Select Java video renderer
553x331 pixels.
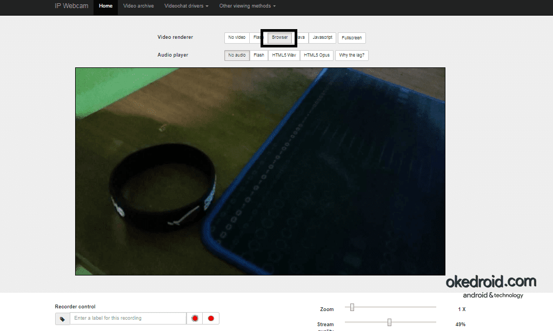pos(302,38)
